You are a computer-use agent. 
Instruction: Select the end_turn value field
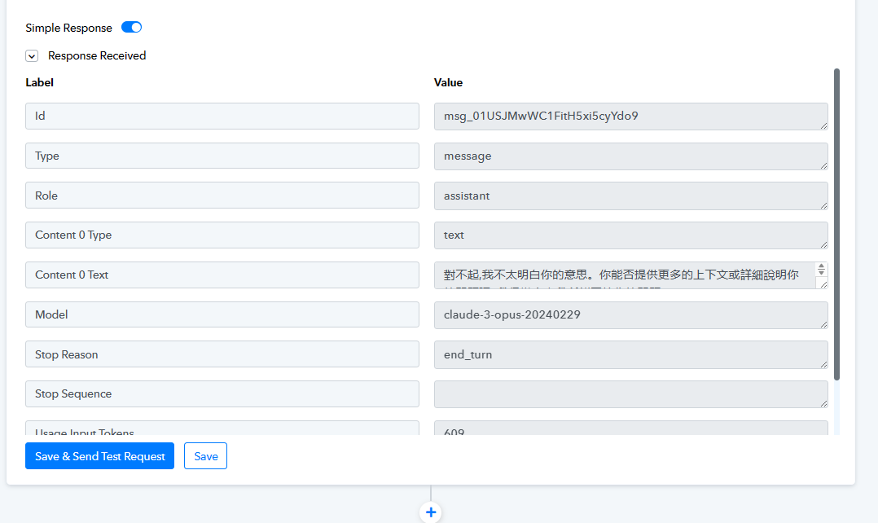[630, 354]
